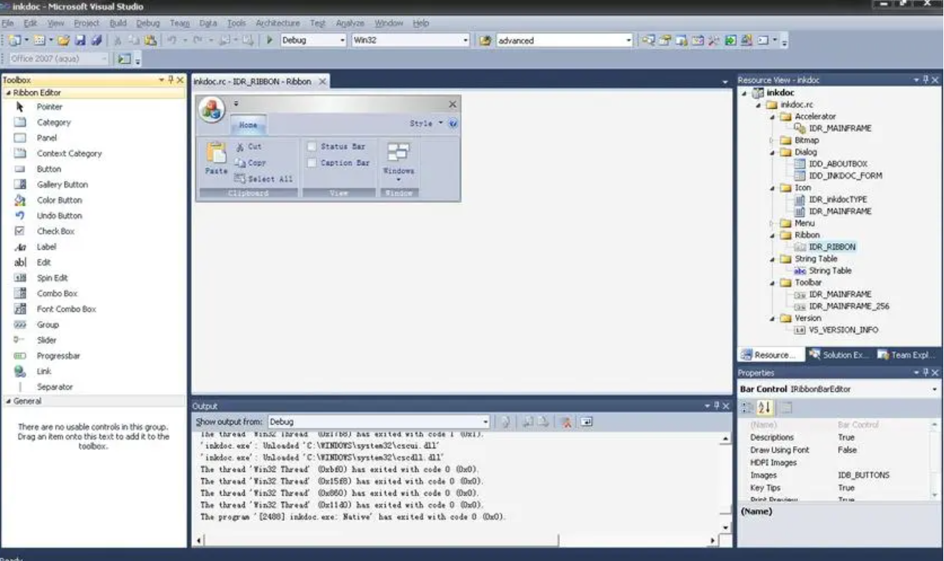Open the Build menu
The height and width of the screenshot is (561, 944).
click(118, 24)
